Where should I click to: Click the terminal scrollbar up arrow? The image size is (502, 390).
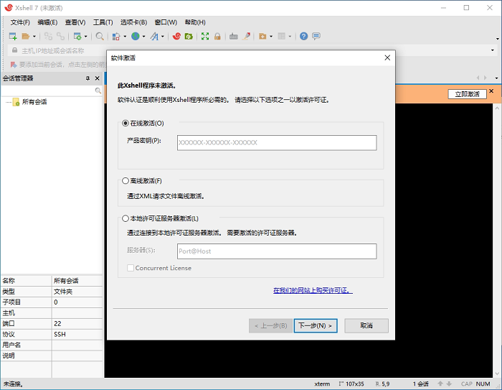497,108
